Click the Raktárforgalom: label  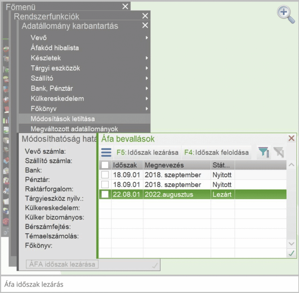click(49, 189)
